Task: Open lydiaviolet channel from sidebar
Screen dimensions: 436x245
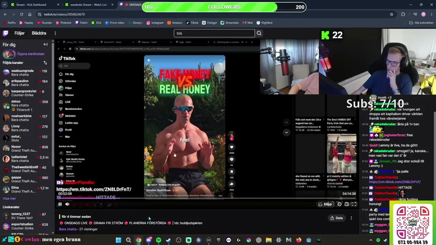Action: click(x=26, y=159)
